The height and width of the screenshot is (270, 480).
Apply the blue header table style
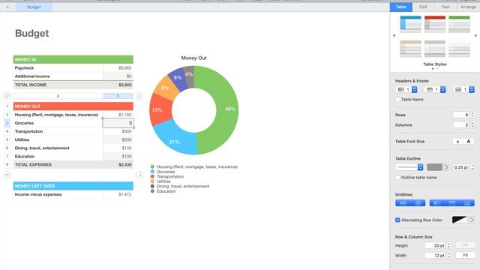pos(410,24)
